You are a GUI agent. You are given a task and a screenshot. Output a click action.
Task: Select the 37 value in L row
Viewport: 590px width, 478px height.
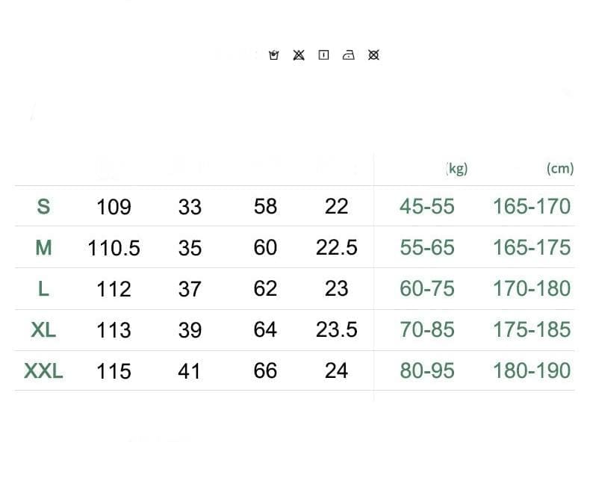(x=190, y=289)
